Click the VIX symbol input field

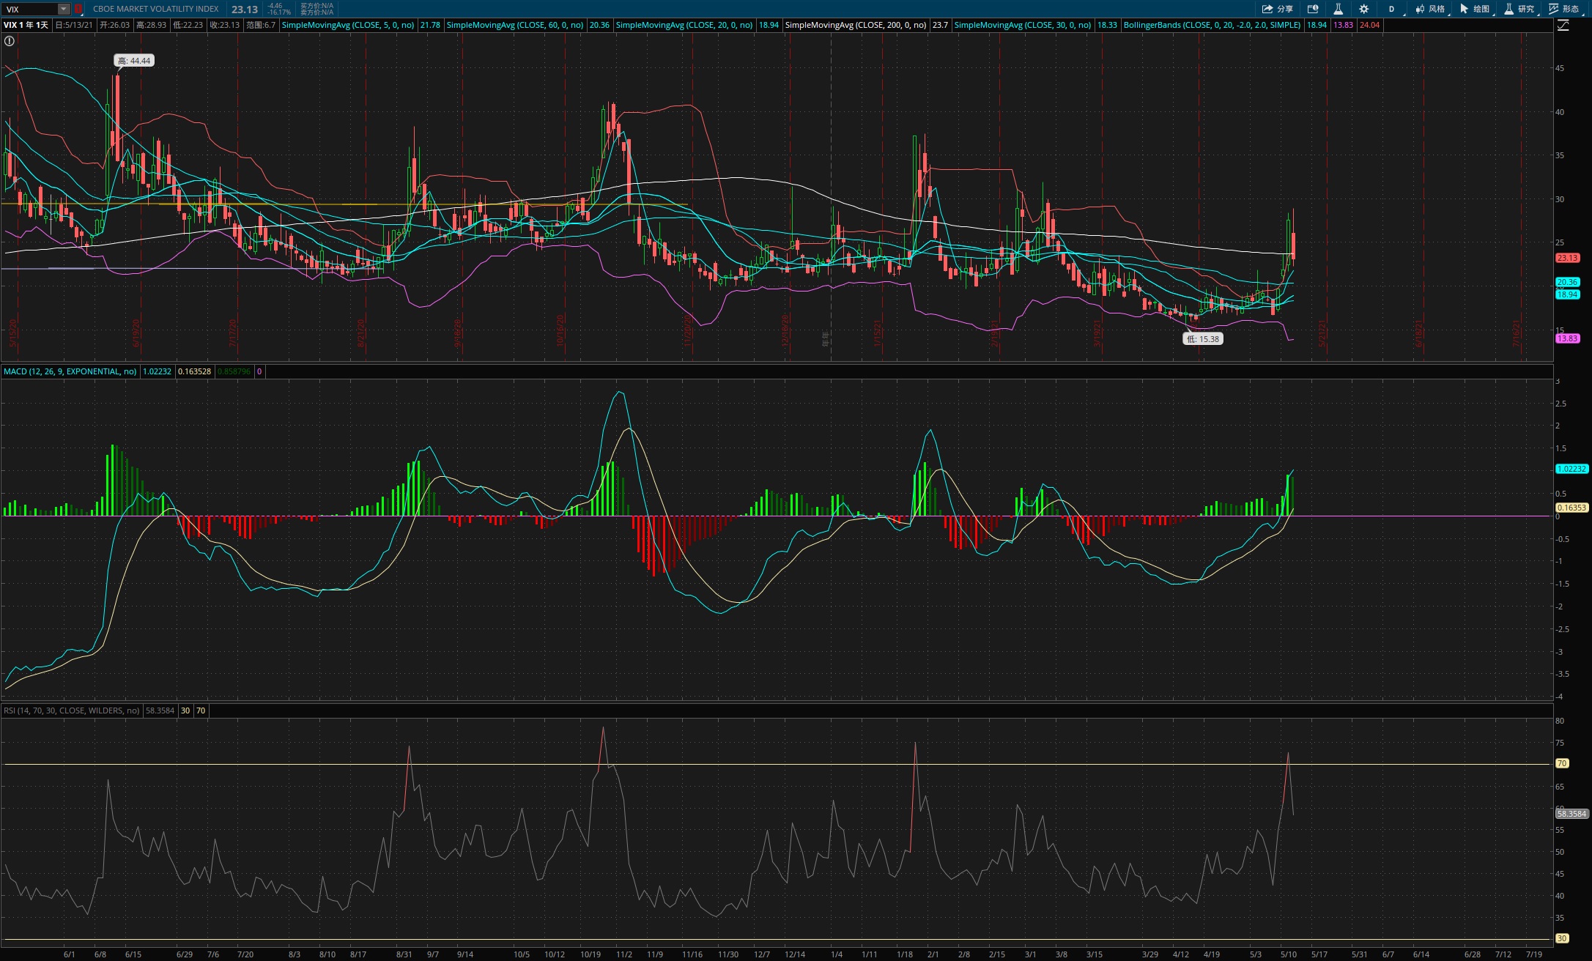point(29,9)
